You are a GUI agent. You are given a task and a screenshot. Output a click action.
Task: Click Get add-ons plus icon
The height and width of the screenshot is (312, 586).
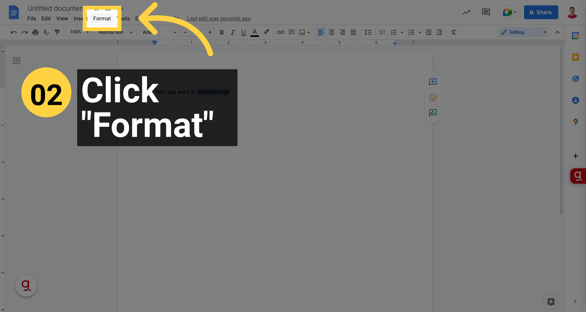tap(576, 156)
